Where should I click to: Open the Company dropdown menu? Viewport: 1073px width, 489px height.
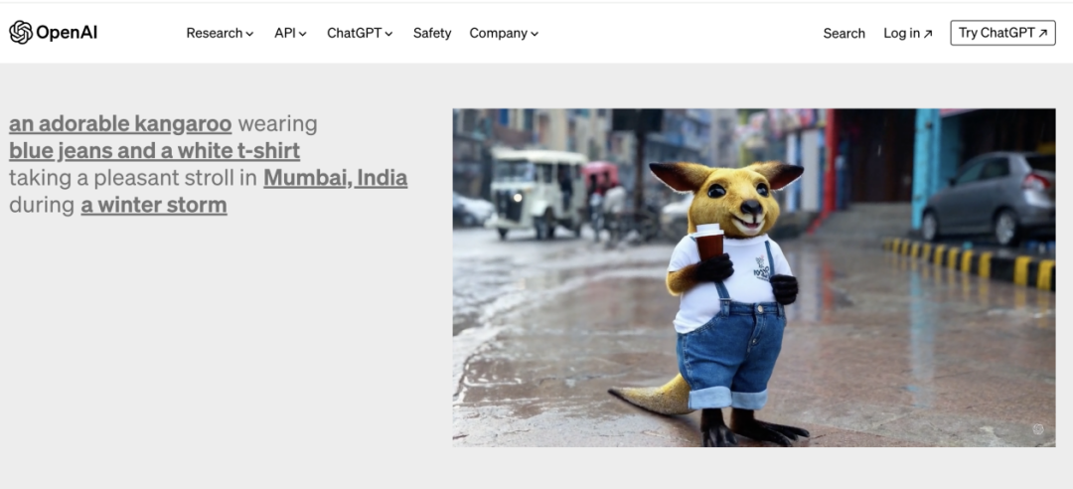point(504,33)
